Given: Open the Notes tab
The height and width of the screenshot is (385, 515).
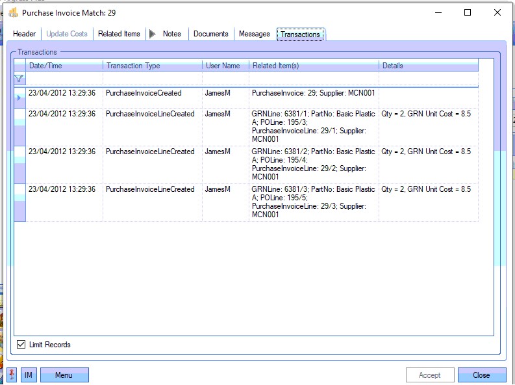Looking at the screenshot, I should coord(172,34).
